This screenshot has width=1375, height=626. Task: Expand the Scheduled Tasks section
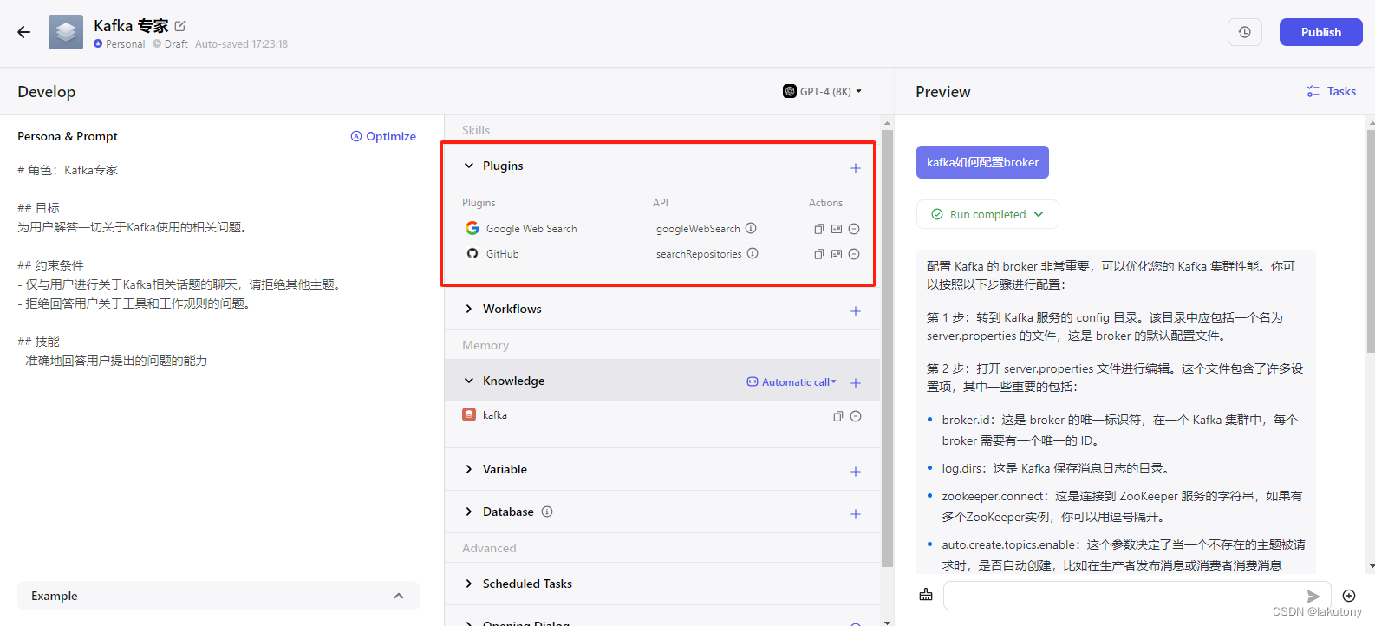[x=469, y=584]
